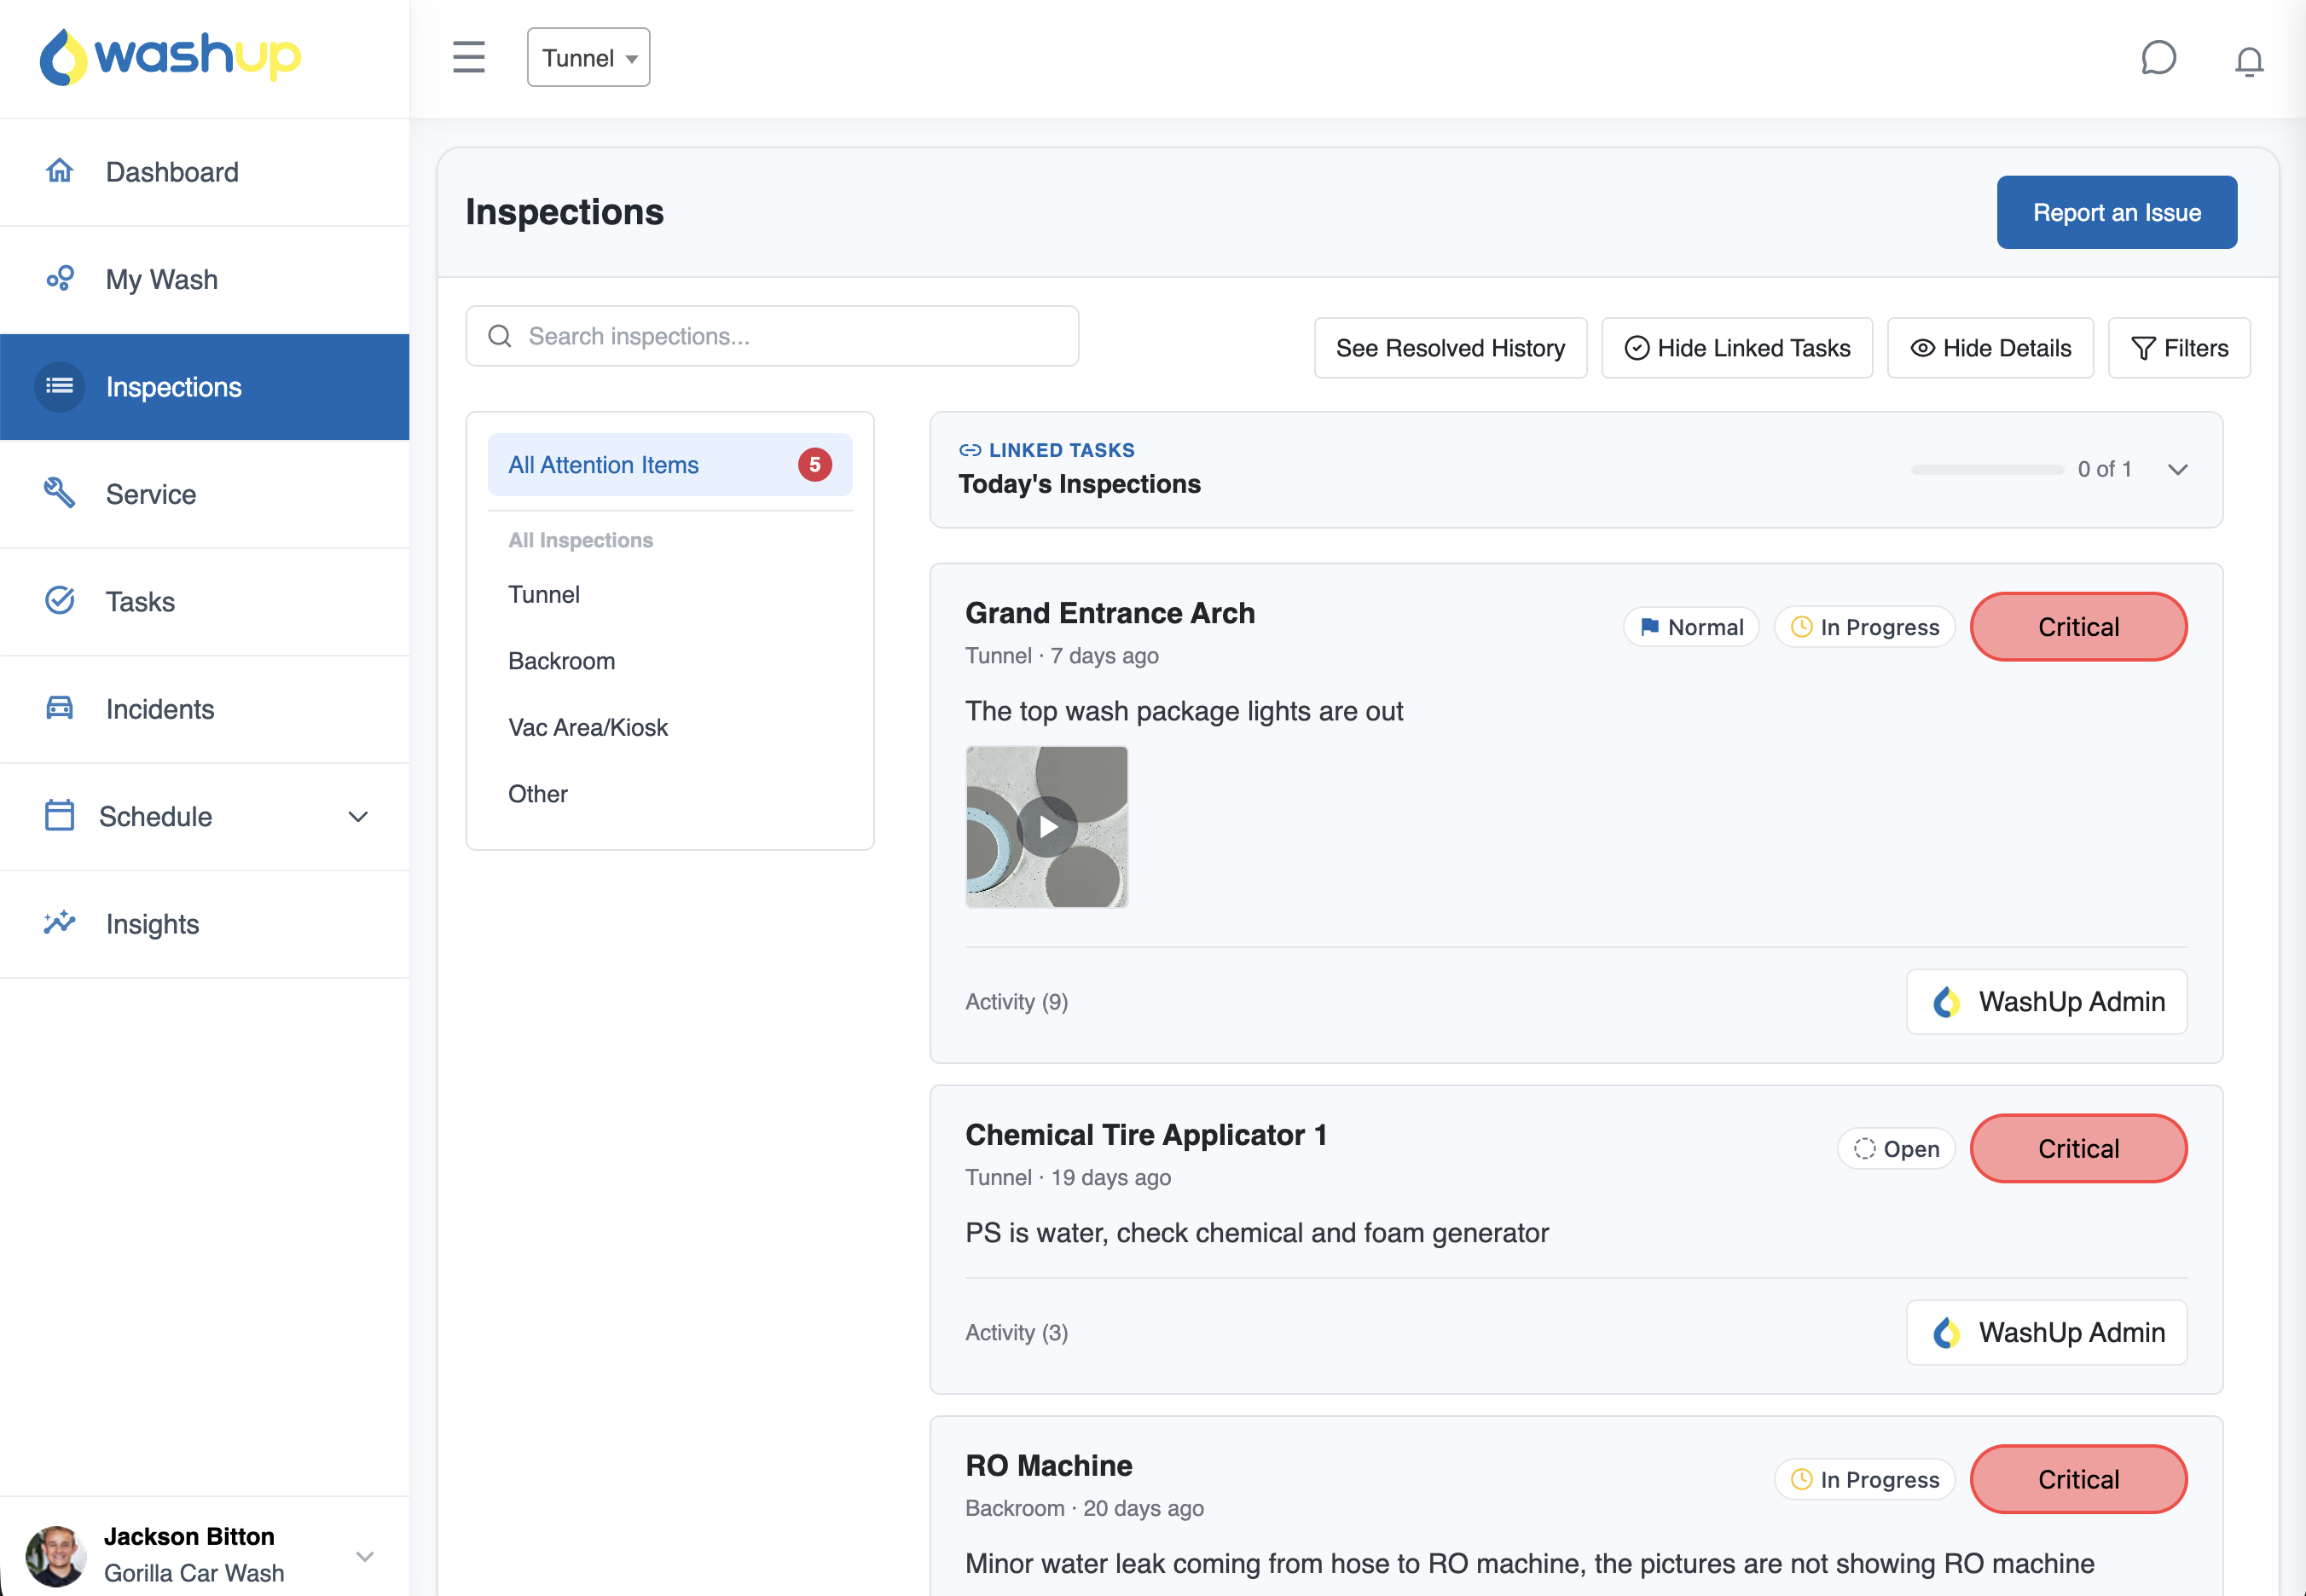Click the Linked Tasks link icon

[x=970, y=450]
